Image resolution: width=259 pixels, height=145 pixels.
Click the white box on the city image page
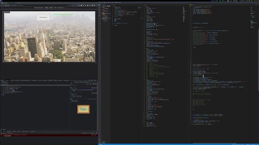tap(43, 17)
